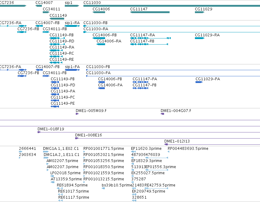The height and width of the screenshot is (202, 260).
Task: Open transcript CG11147-RB
Action: pyautogui.click(x=149, y=44)
